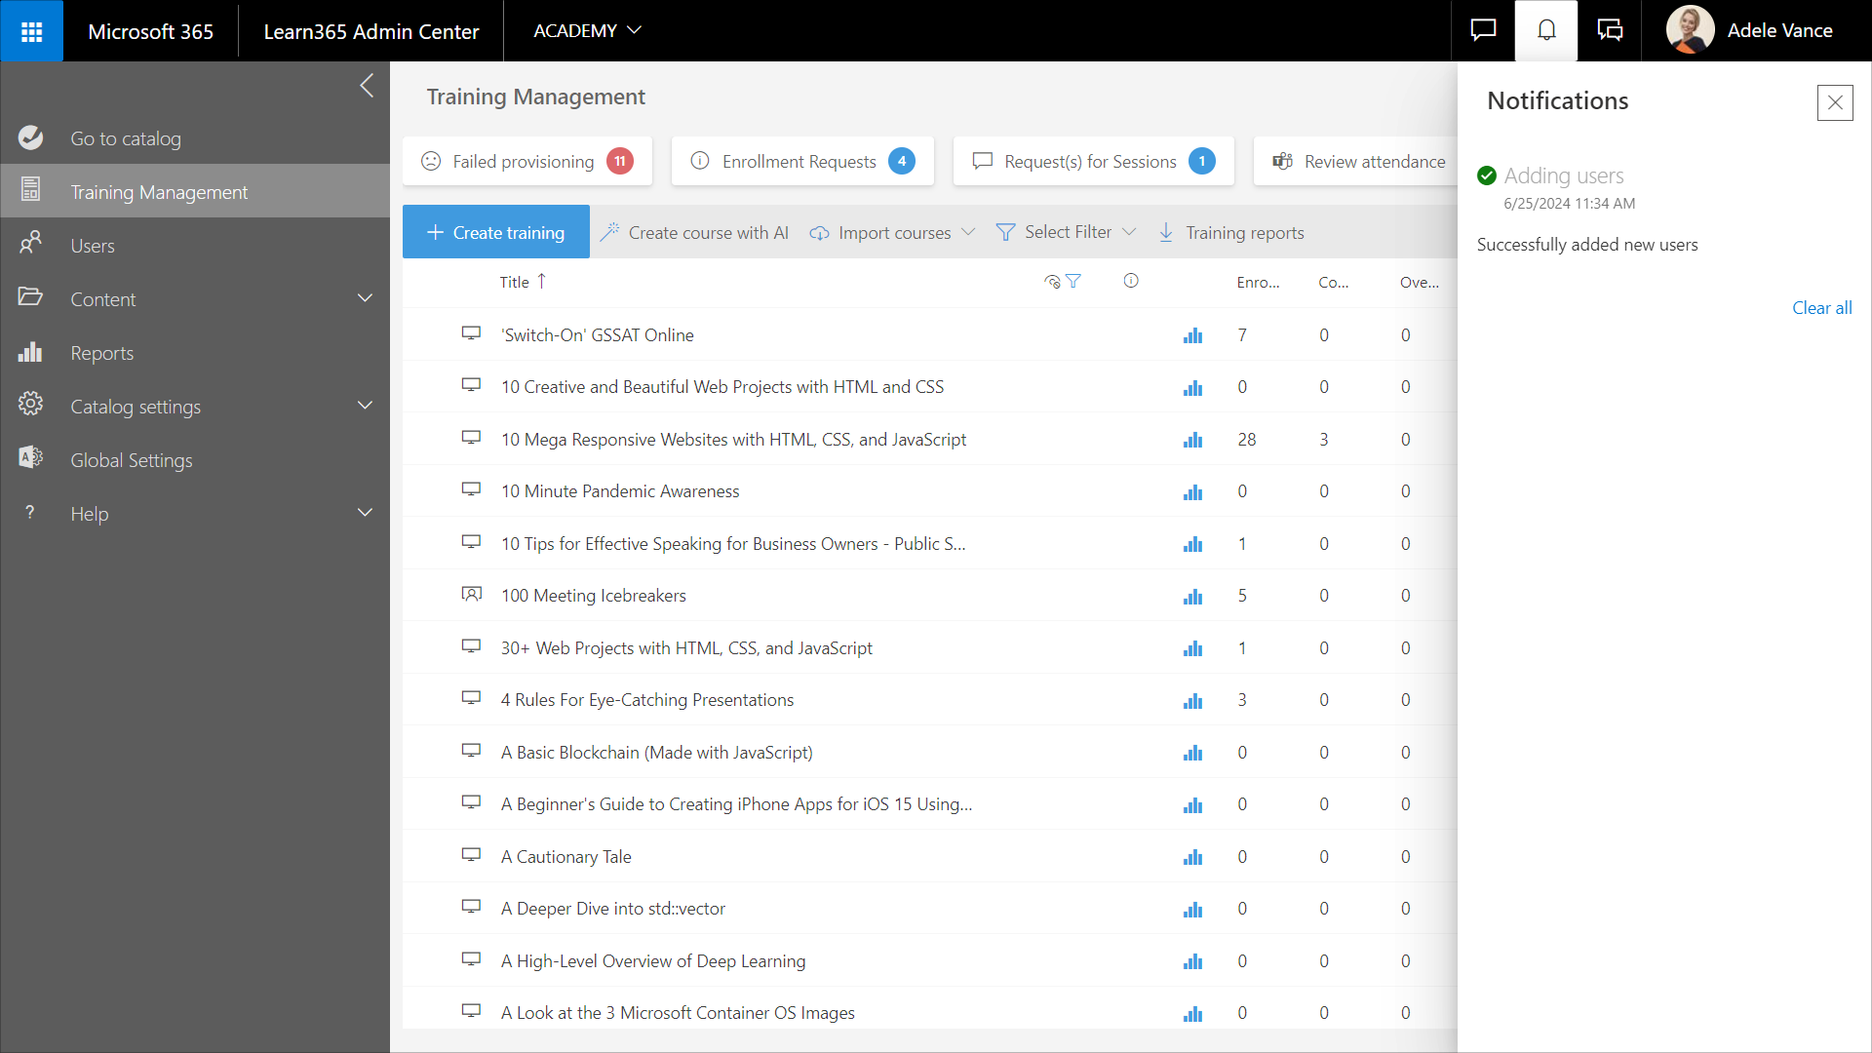Click Clear all notifications link

pyautogui.click(x=1821, y=308)
